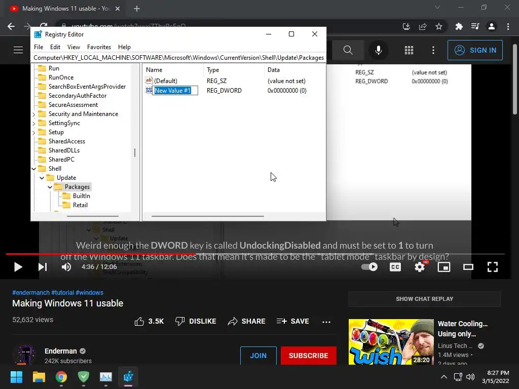Click the YouTube search magnifier
This screenshot has width=519, height=389.
click(x=348, y=50)
